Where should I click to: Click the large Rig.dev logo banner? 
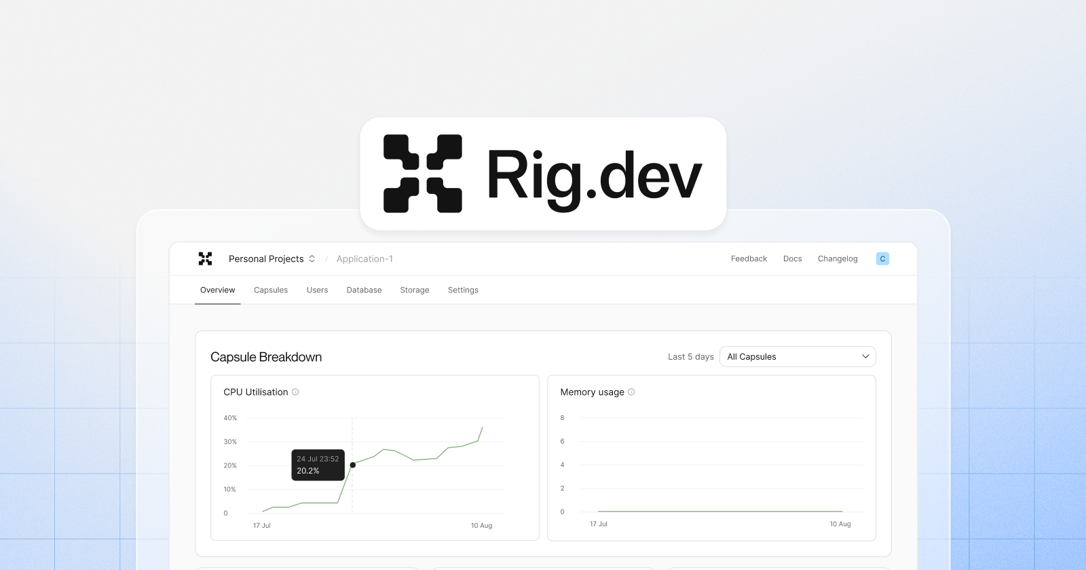pyautogui.click(x=543, y=174)
